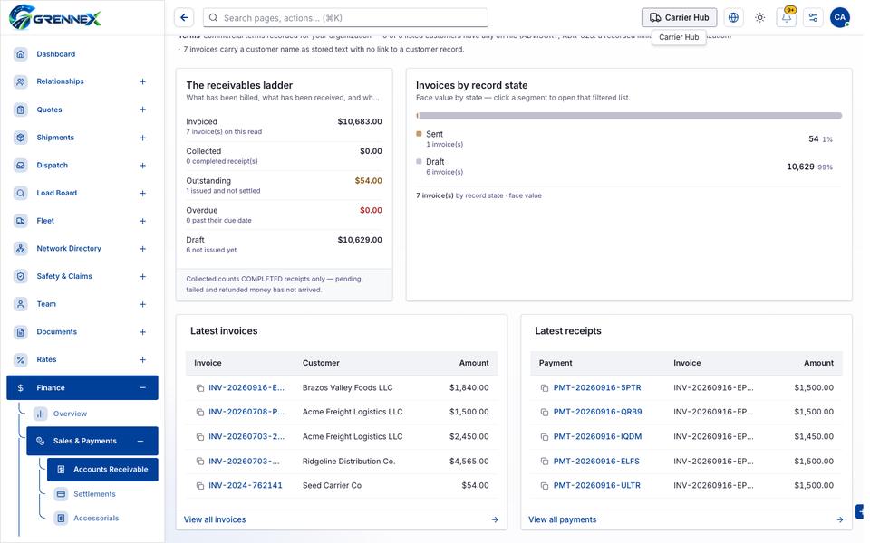Click the Carrier Hub button
Screen dimensions: 870x543
click(679, 18)
